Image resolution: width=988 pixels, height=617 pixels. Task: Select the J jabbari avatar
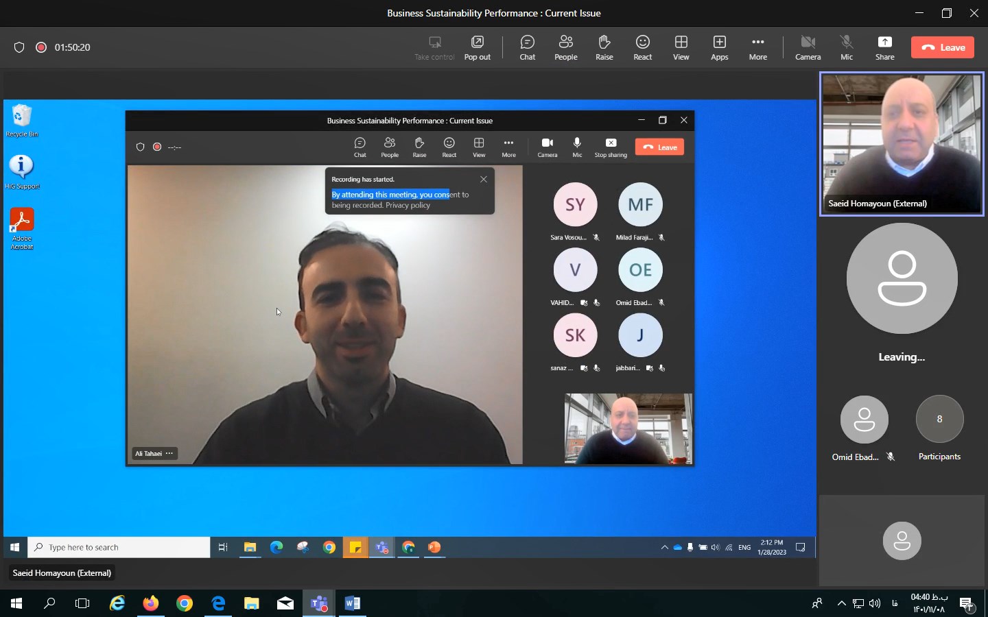[x=640, y=335]
